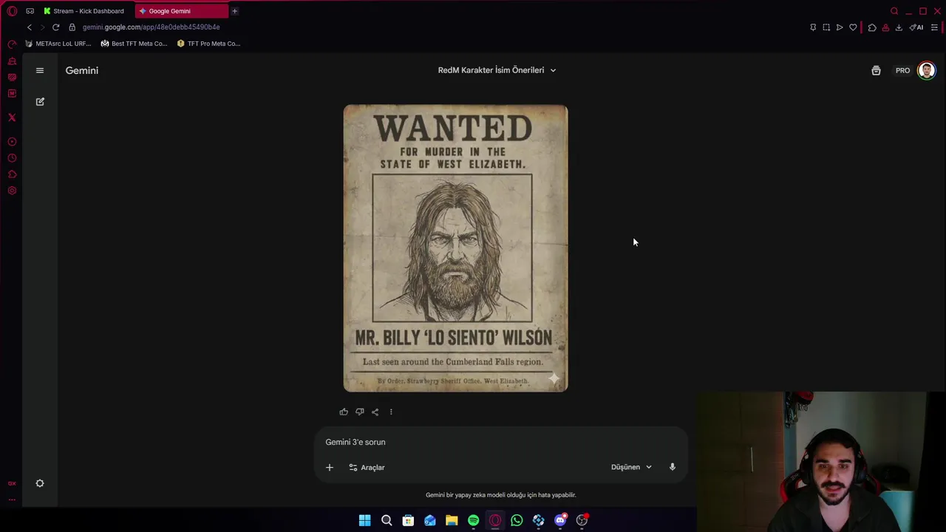Share the response with the share icon

375,412
